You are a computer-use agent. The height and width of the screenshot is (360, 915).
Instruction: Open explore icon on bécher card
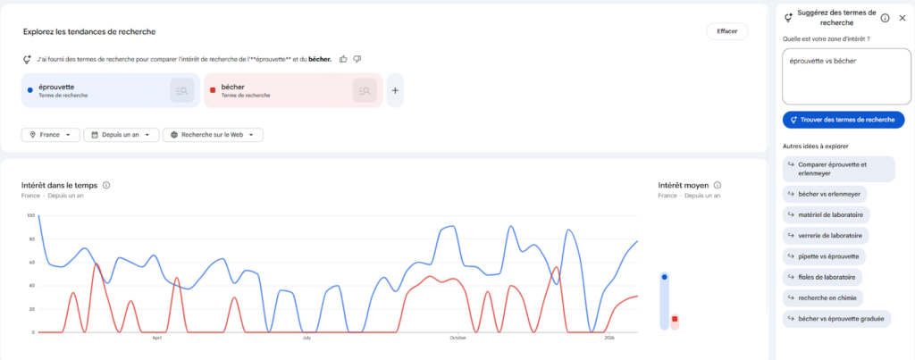(x=365, y=90)
